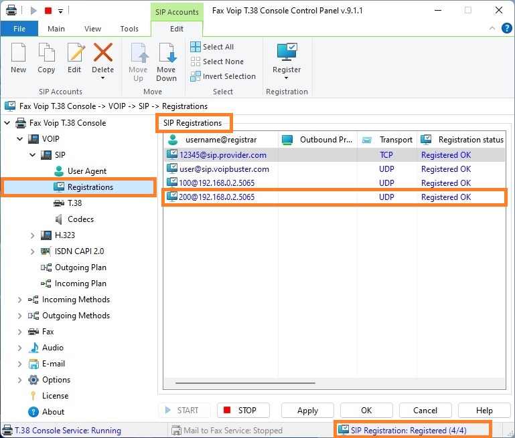Expand the Outgoing Methods node

pos(20,316)
